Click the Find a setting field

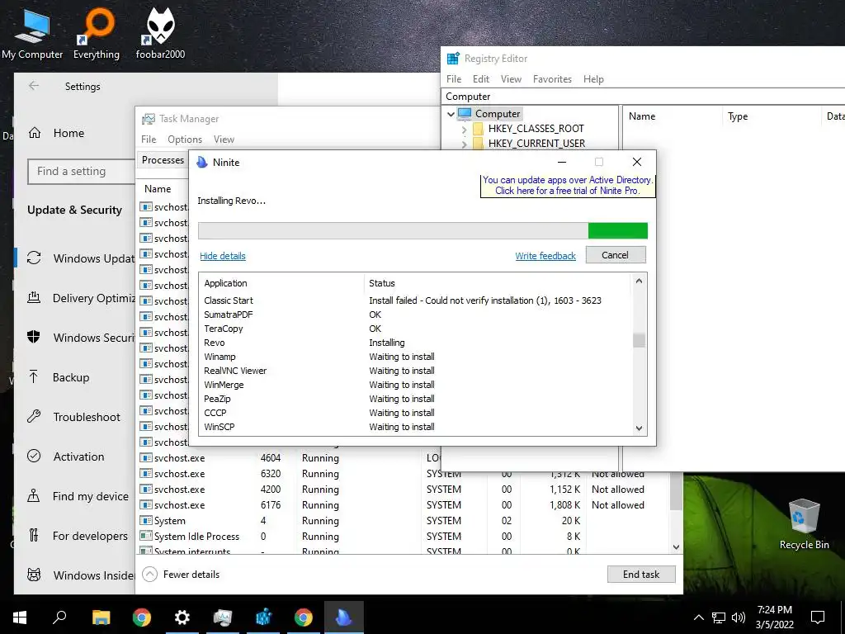tap(81, 172)
